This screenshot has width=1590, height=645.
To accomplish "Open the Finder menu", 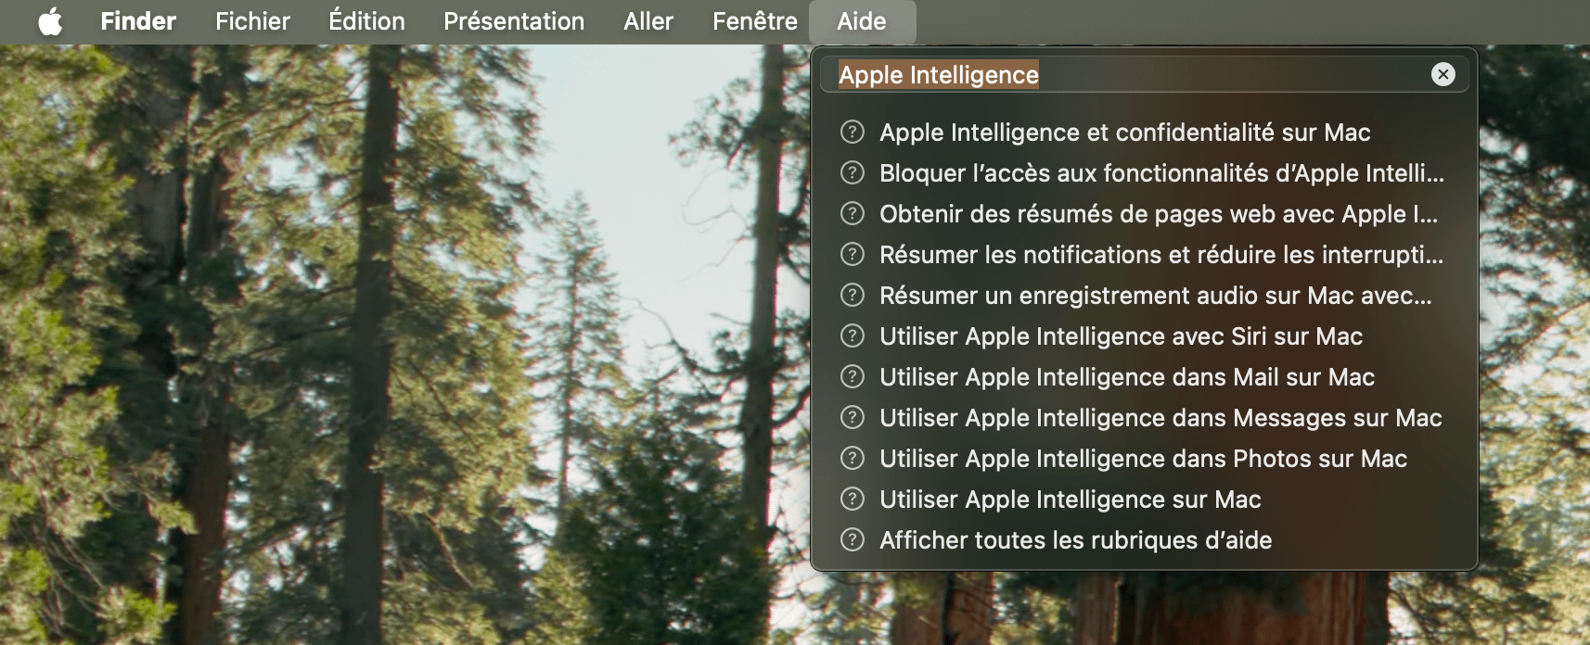I will [x=138, y=21].
